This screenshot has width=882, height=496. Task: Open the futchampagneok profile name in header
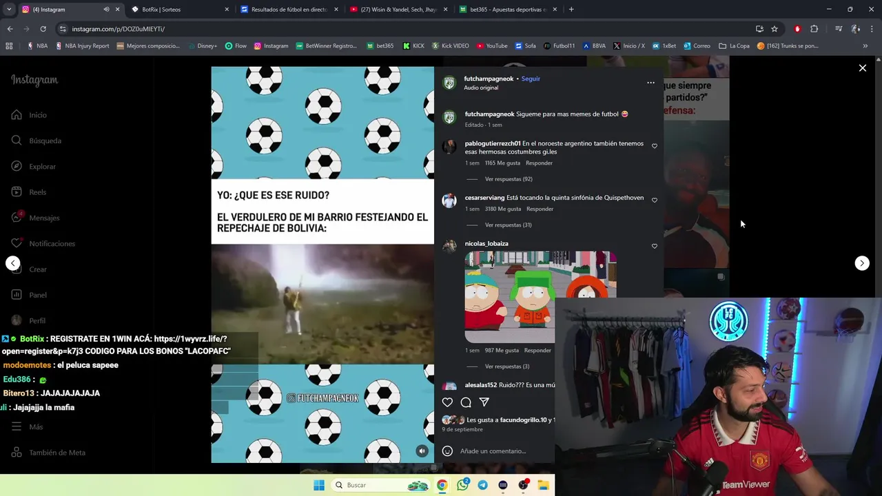(489, 79)
